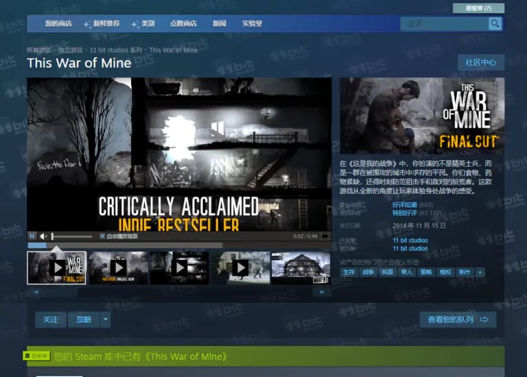View the snowy house screenshot thumbnail
This screenshot has height=377, width=527.
point(301,268)
